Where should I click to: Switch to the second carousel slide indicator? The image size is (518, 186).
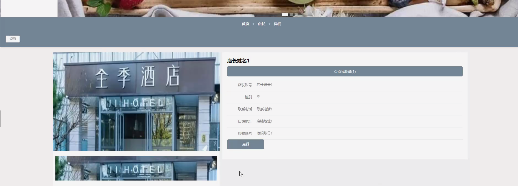(x=291, y=15)
